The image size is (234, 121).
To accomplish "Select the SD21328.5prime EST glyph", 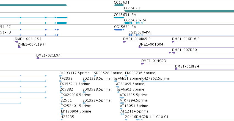I will click(84, 81).
